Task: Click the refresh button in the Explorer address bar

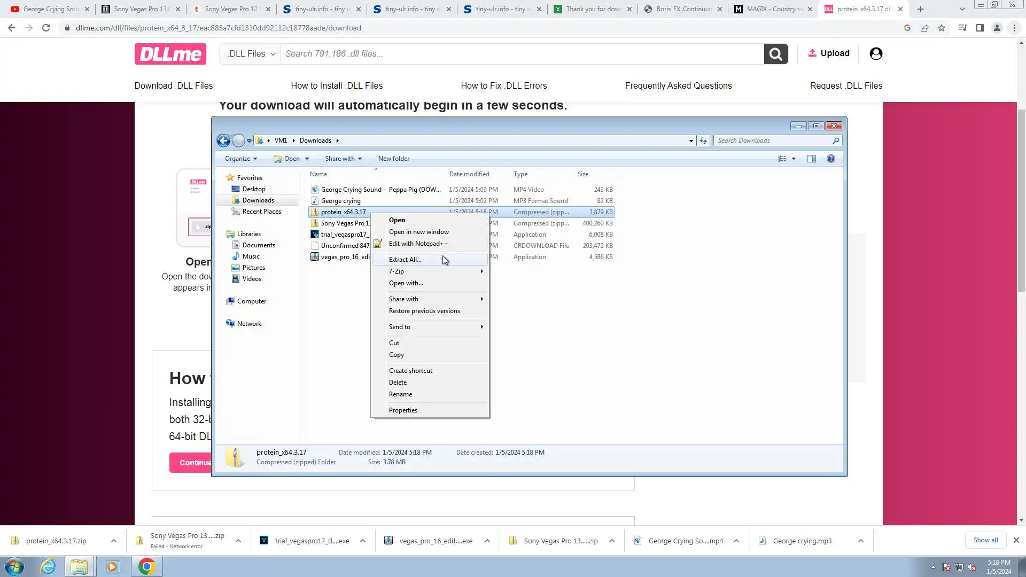Action: click(x=703, y=141)
